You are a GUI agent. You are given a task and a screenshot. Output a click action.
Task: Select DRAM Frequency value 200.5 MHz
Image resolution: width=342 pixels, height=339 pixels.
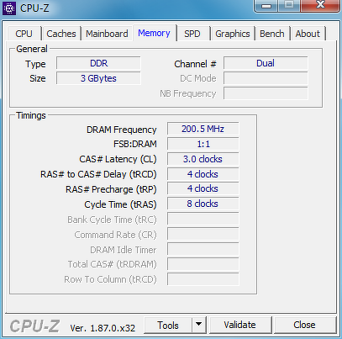[x=203, y=129]
